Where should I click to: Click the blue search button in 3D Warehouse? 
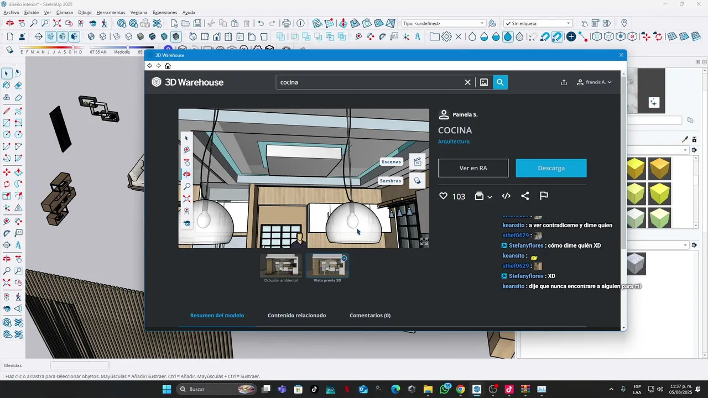(500, 82)
